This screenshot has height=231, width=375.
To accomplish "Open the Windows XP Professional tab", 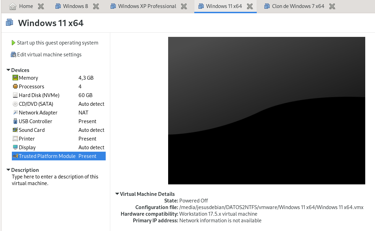I will pos(147,6).
